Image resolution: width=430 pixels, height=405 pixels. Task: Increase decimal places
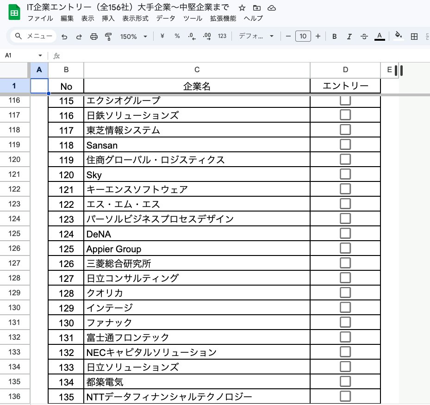coord(207,36)
